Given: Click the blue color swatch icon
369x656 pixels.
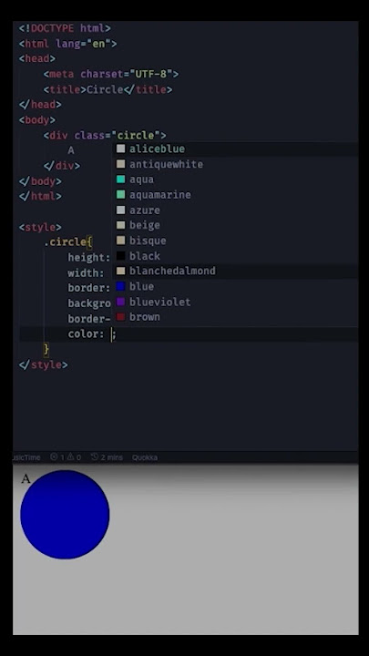Looking at the screenshot, I should [120, 287].
